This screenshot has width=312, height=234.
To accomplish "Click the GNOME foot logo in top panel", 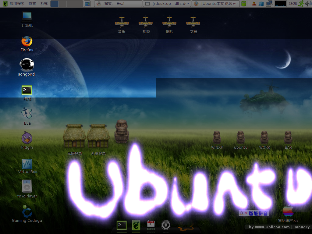I will click(5, 4).
